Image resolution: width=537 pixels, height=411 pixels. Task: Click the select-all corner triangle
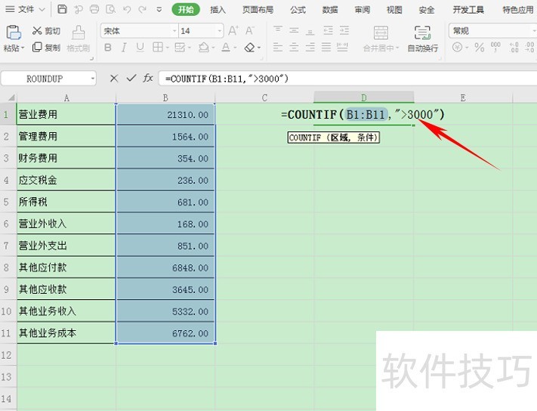11,98
